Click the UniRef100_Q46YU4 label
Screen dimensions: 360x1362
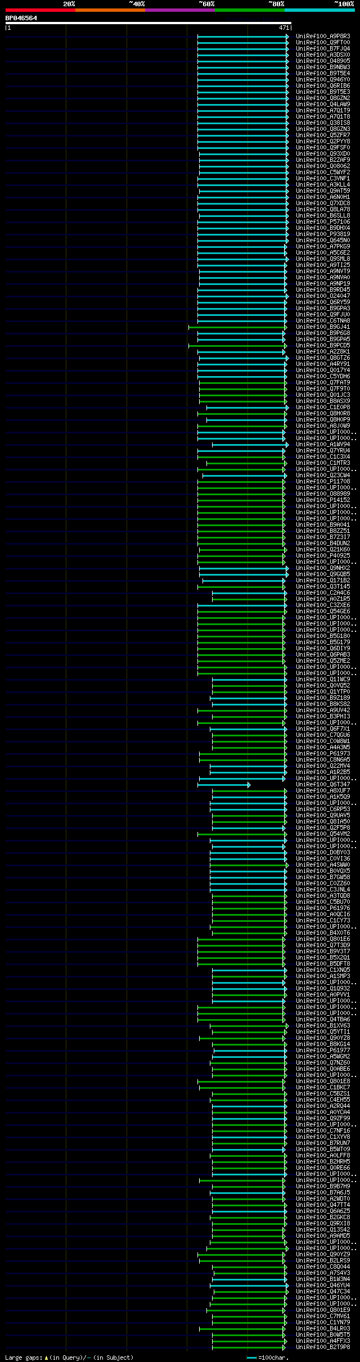pyautogui.click(x=323, y=1286)
